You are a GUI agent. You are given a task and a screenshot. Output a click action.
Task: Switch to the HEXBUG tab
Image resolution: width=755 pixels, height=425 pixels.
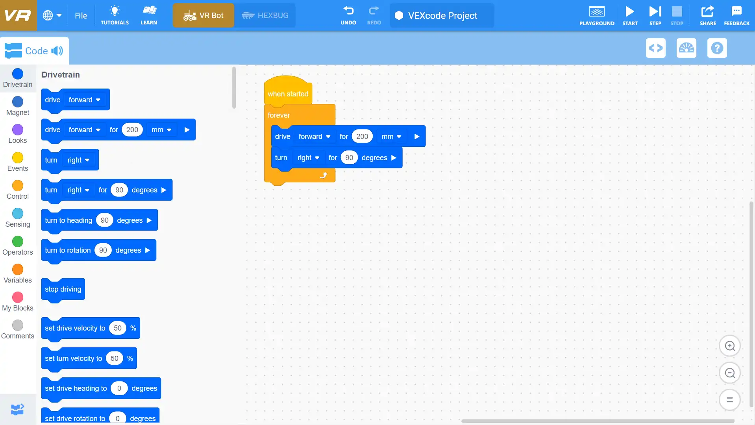[x=265, y=15]
